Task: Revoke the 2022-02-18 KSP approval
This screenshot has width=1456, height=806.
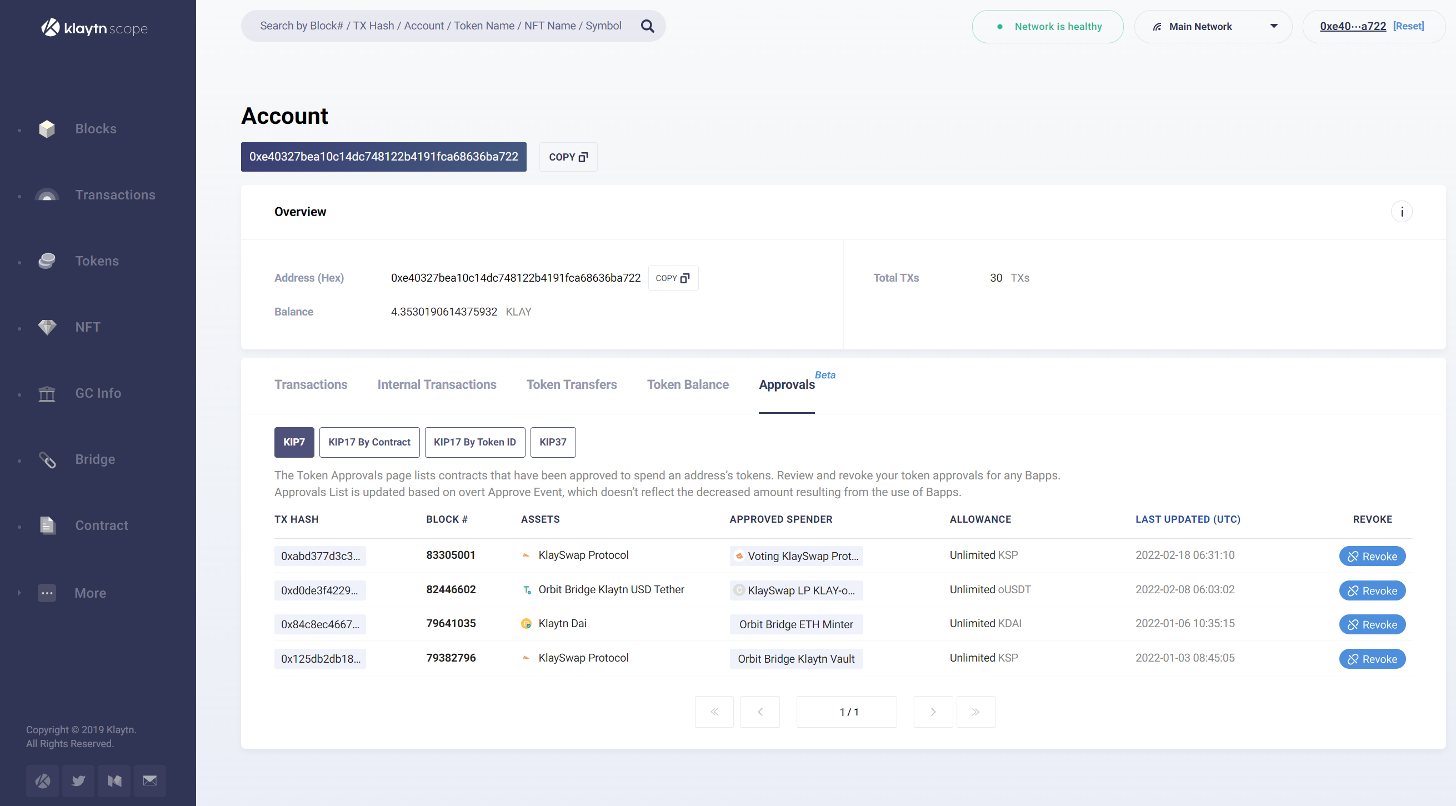Action: [1372, 556]
